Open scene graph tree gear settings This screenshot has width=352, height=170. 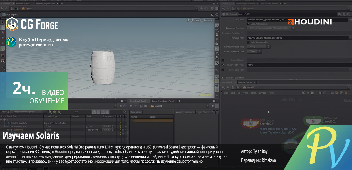pyautogui.click(x=125, y=112)
